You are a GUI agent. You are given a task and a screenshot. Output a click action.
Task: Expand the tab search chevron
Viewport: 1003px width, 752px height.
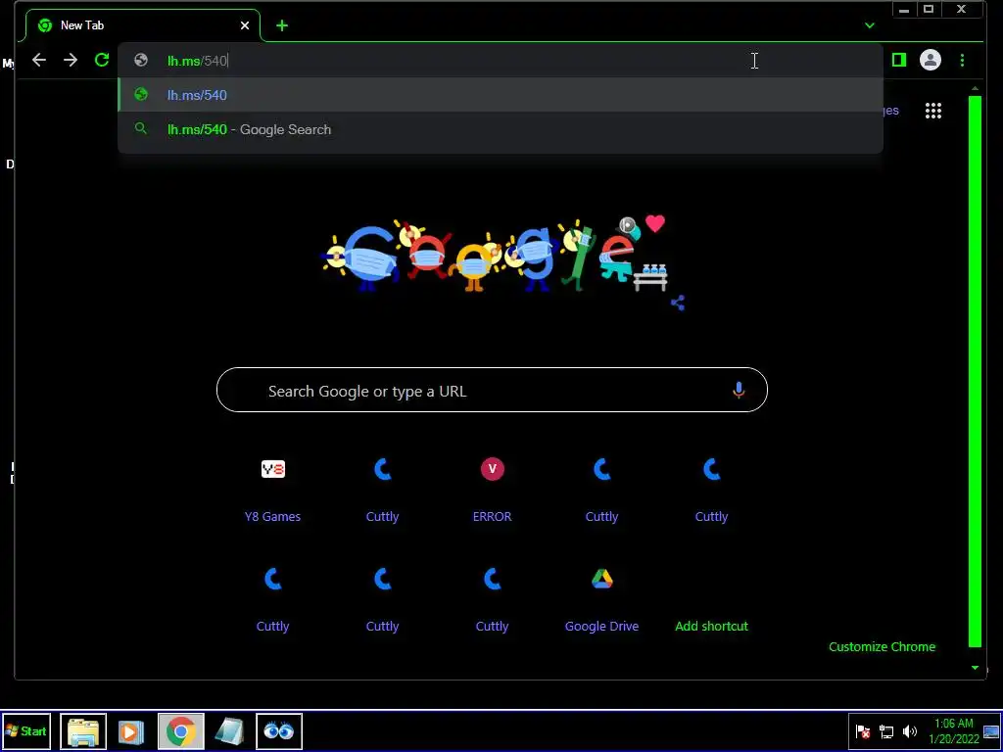point(870,25)
